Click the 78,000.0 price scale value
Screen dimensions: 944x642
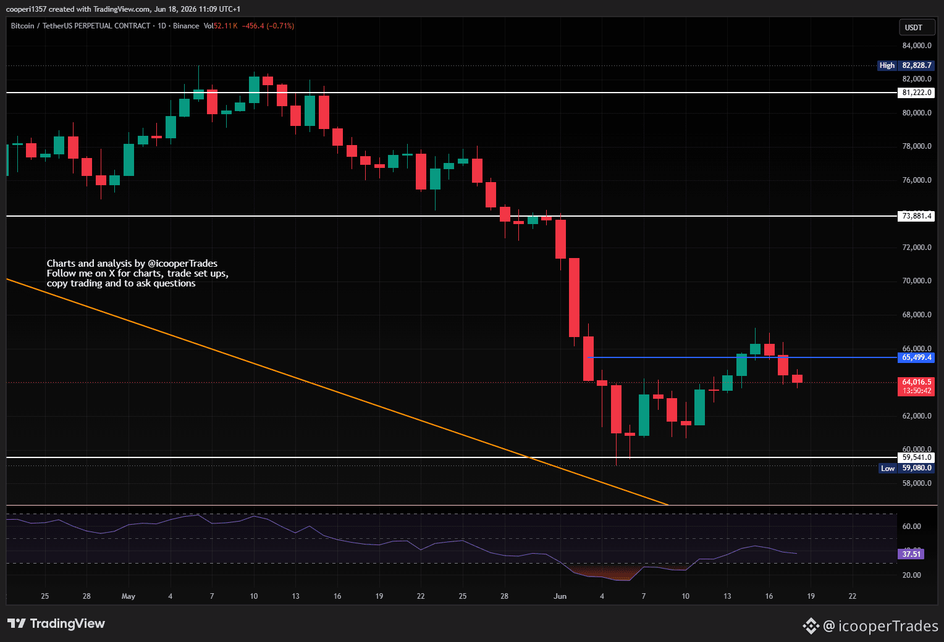917,146
